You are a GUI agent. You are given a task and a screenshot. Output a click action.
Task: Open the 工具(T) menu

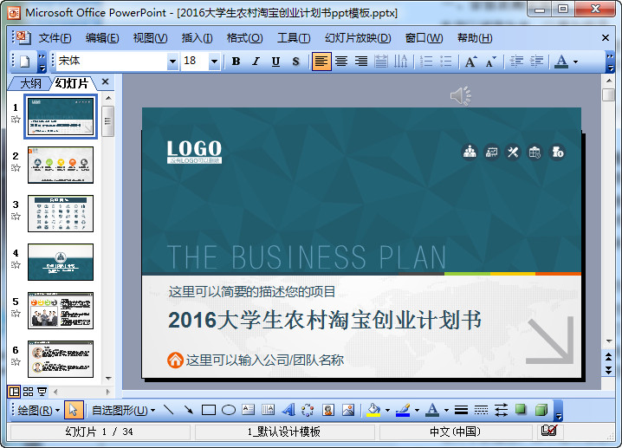point(294,38)
